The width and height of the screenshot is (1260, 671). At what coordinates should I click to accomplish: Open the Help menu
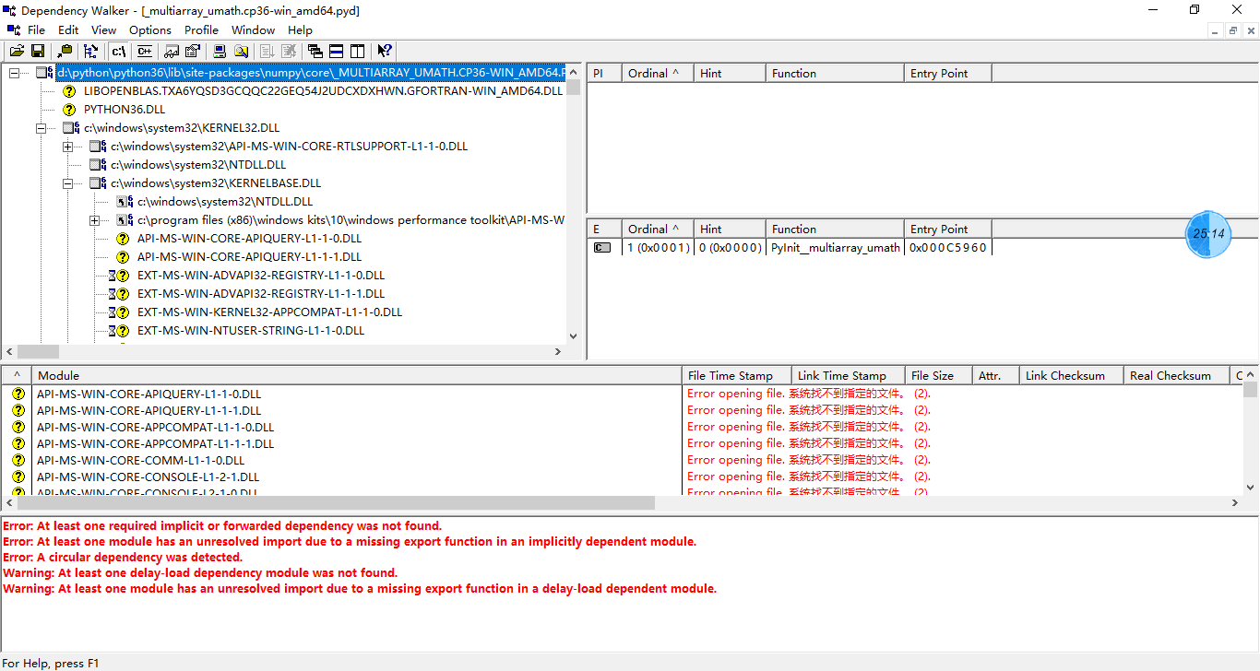pos(300,30)
